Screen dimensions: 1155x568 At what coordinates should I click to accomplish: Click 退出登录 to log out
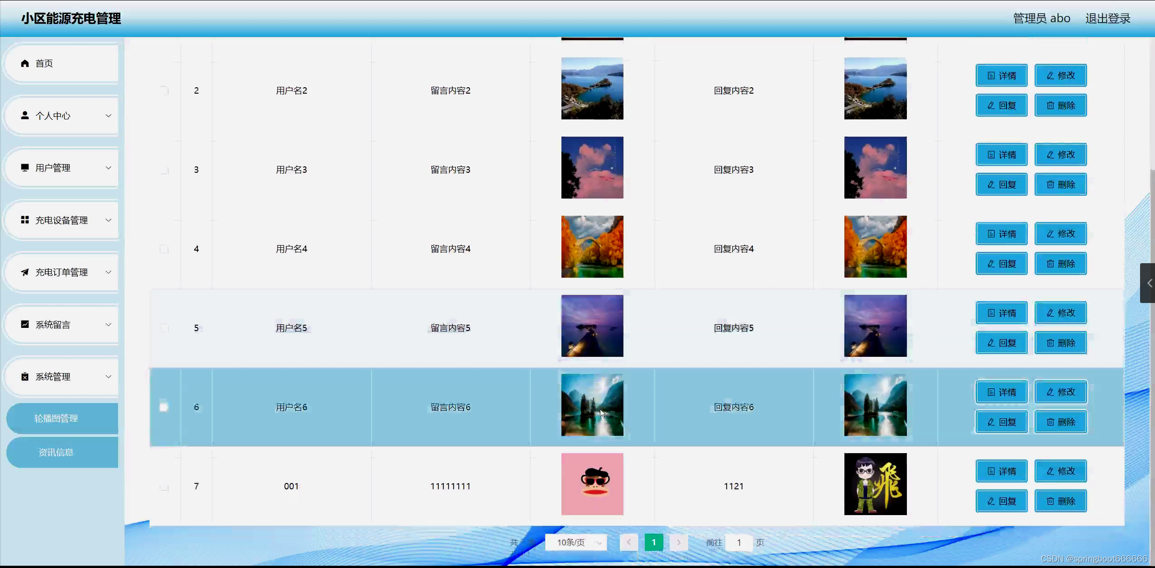(x=1107, y=19)
